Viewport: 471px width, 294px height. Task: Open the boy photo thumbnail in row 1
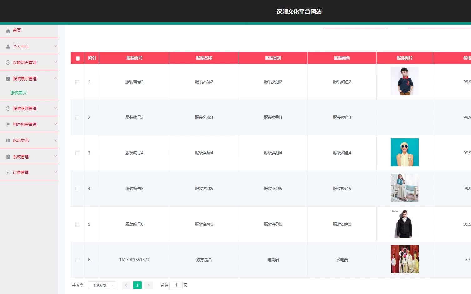[404, 81]
